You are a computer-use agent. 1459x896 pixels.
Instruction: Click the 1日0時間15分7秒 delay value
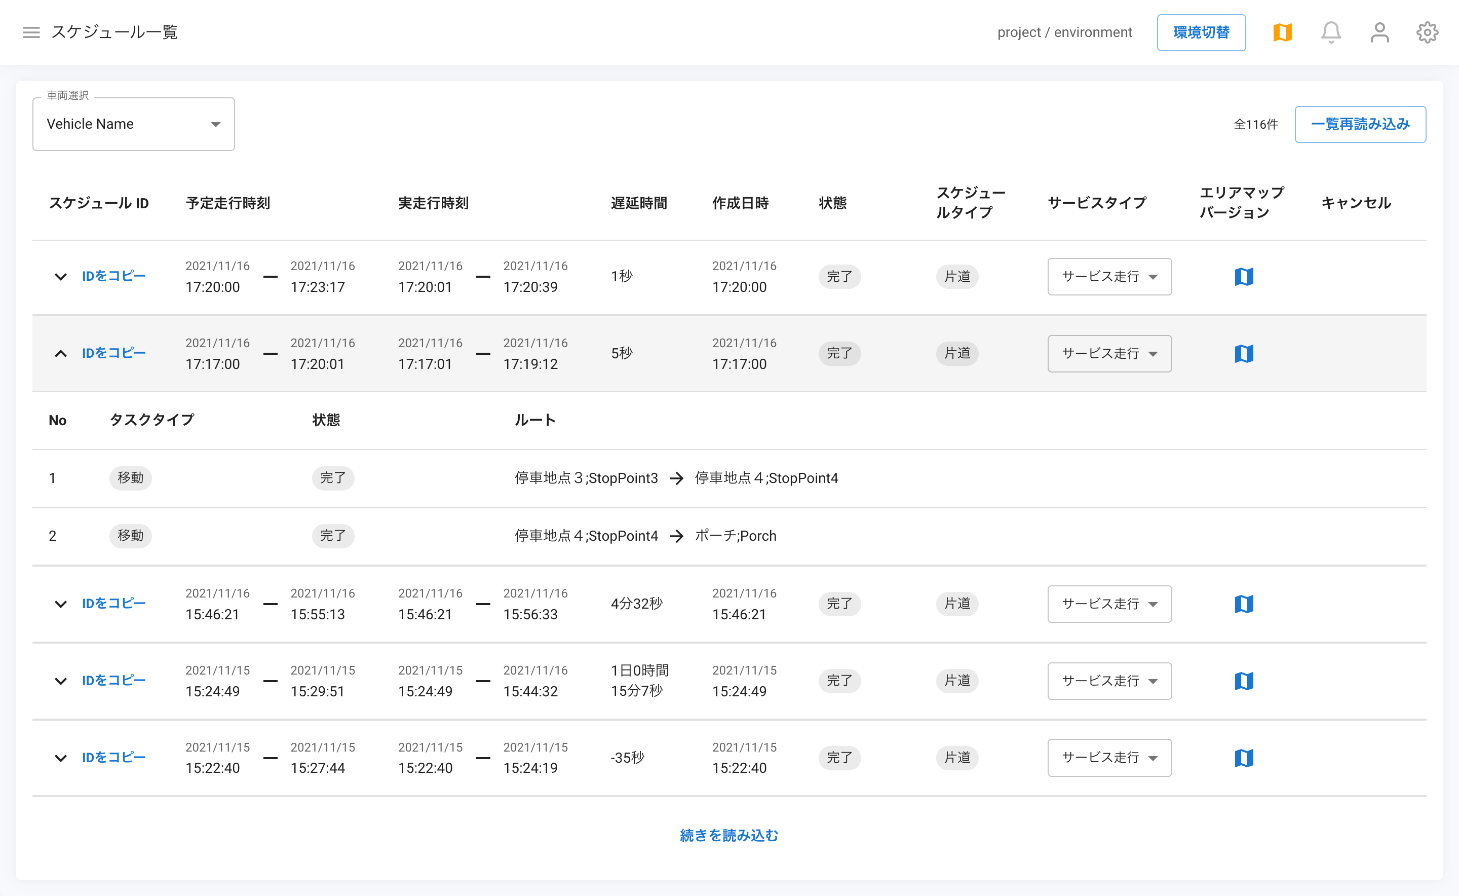[639, 680]
